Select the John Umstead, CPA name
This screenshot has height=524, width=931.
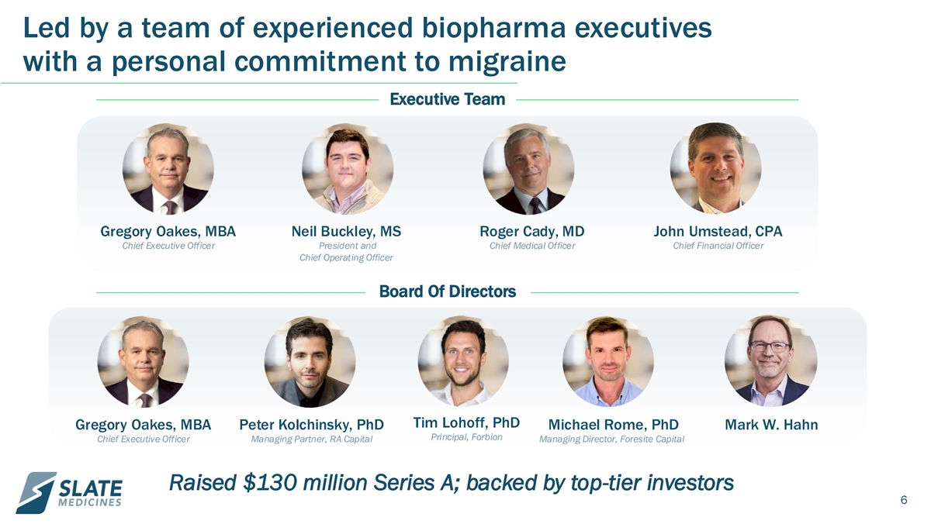point(718,232)
